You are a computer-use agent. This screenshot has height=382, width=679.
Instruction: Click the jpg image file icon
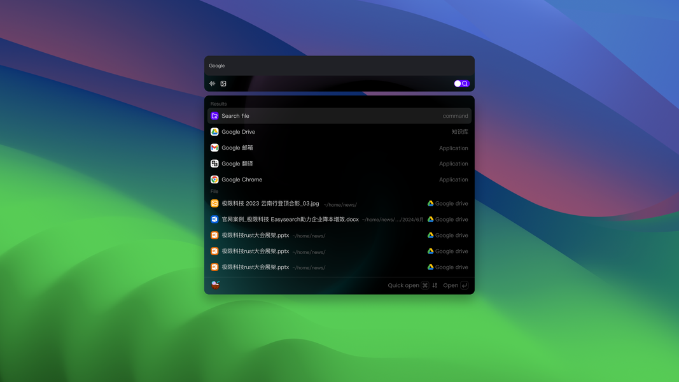pyautogui.click(x=214, y=204)
